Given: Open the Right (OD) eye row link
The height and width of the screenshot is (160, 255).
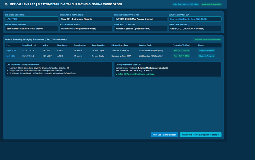Looking at the screenshot, I should click(11, 51).
